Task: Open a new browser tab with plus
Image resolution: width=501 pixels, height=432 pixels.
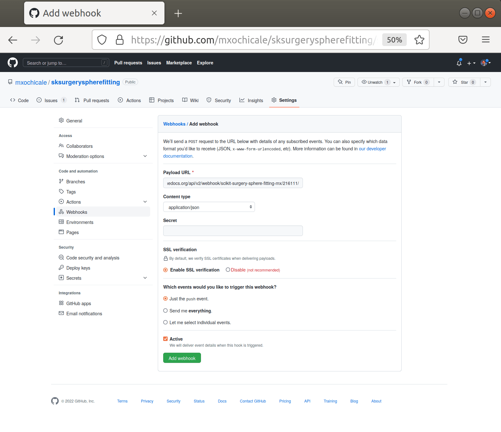Action: click(178, 13)
